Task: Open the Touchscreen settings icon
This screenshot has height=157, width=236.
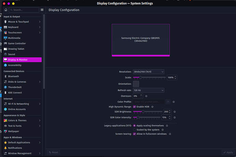Action: (5, 33)
